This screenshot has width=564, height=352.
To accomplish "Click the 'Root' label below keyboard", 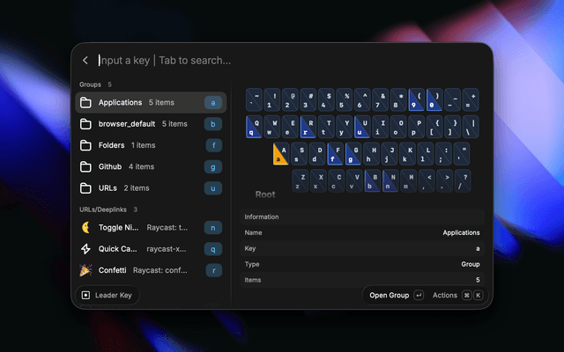I will tap(265, 194).
